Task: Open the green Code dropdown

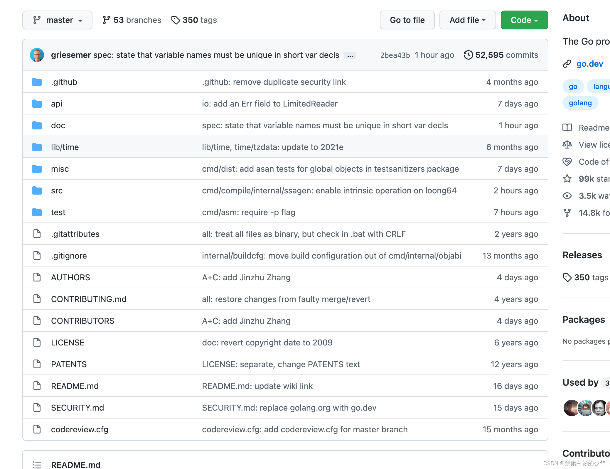Action: coord(524,20)
